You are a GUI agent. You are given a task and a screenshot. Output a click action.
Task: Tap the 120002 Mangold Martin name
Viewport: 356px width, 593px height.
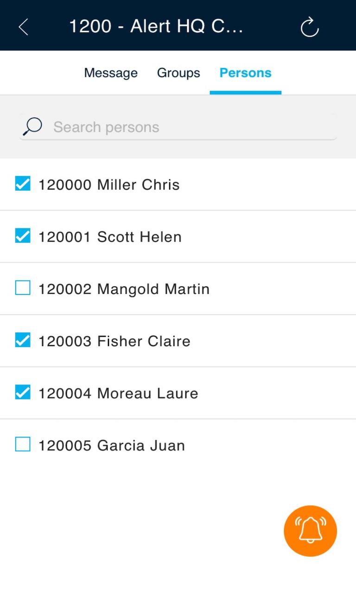pos(124,289)
